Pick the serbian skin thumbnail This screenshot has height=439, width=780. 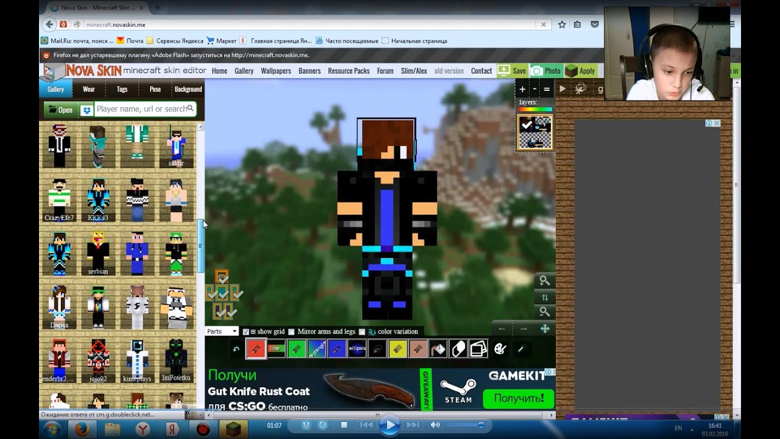(x=97, y=253)
